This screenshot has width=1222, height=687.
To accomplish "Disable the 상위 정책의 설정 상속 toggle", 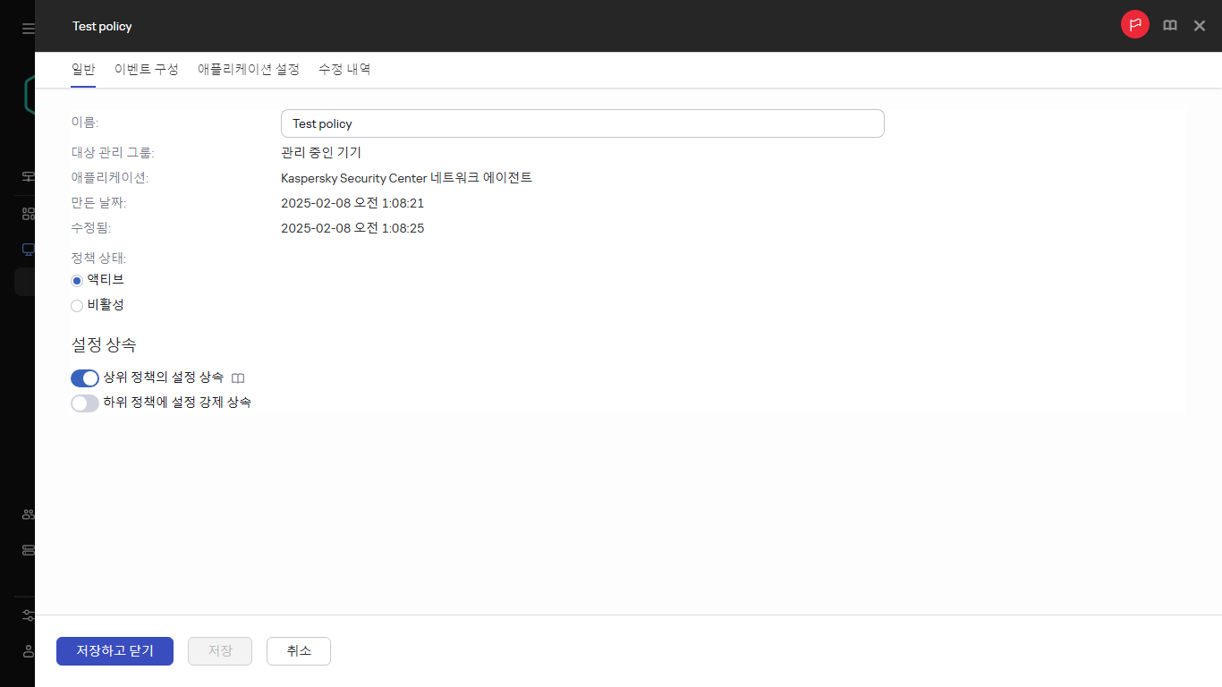I will tap(84, 377).
